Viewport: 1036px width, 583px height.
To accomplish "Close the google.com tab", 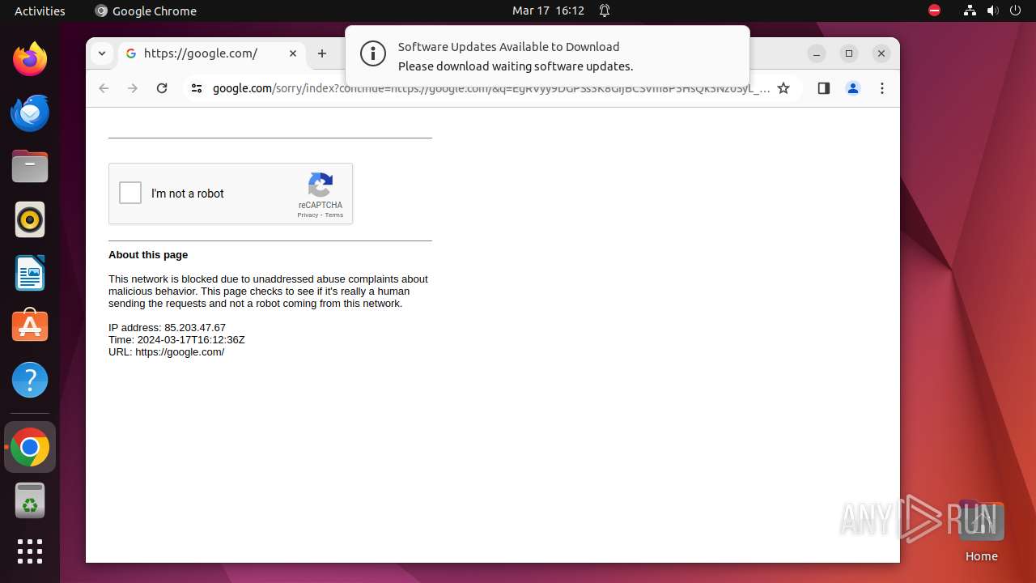I will coord(293,53).
